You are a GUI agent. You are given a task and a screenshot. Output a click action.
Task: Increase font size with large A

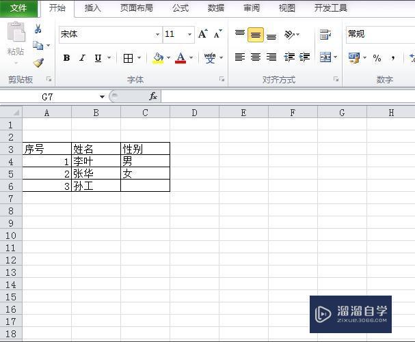click(x=203, y=34)
